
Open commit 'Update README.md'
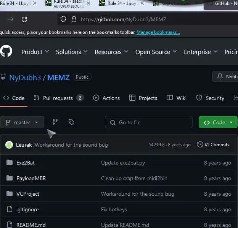[x=125, y=225]
